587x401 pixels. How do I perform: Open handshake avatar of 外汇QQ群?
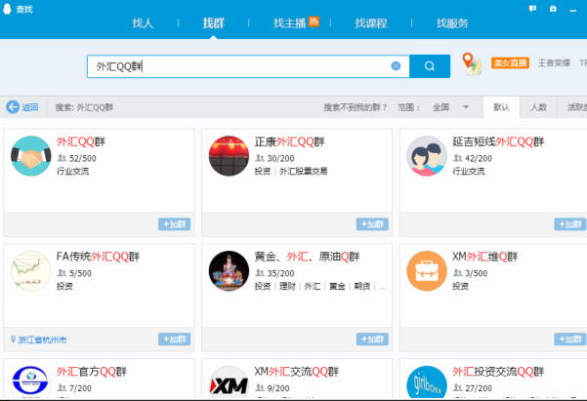point(31,155)
